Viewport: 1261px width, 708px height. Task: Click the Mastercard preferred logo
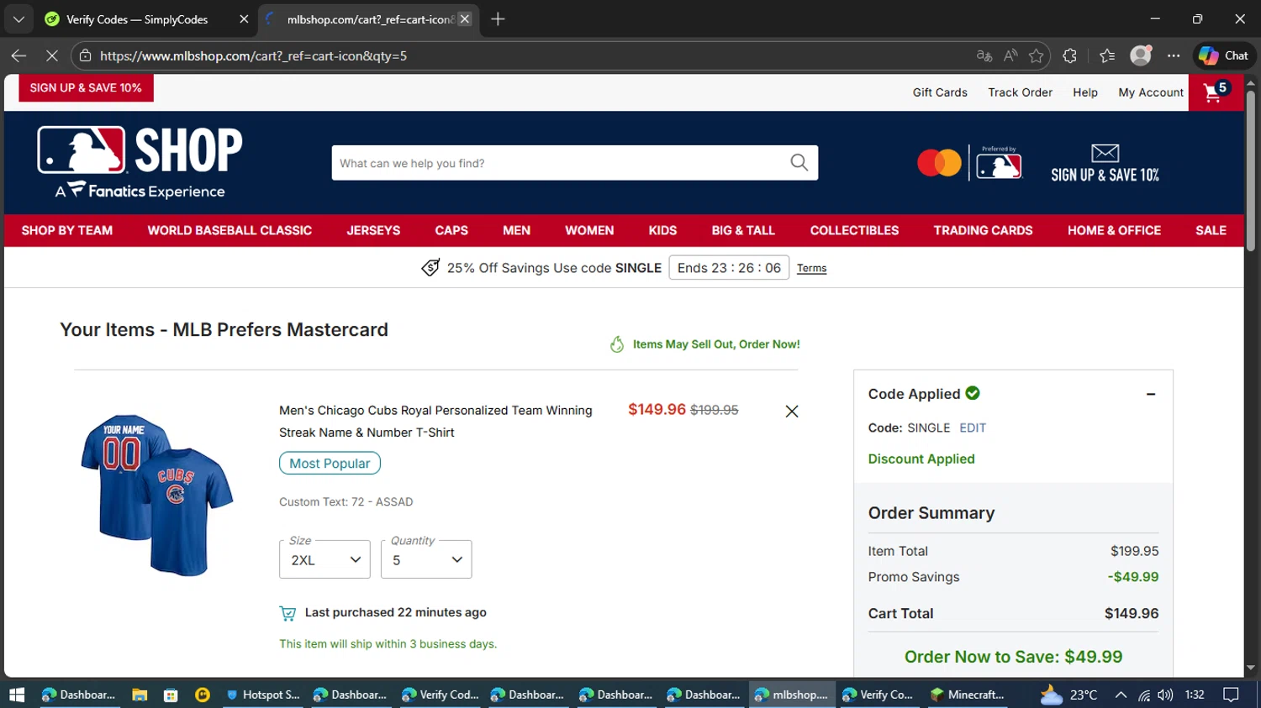pyautogui.click(x=969, y=162)
